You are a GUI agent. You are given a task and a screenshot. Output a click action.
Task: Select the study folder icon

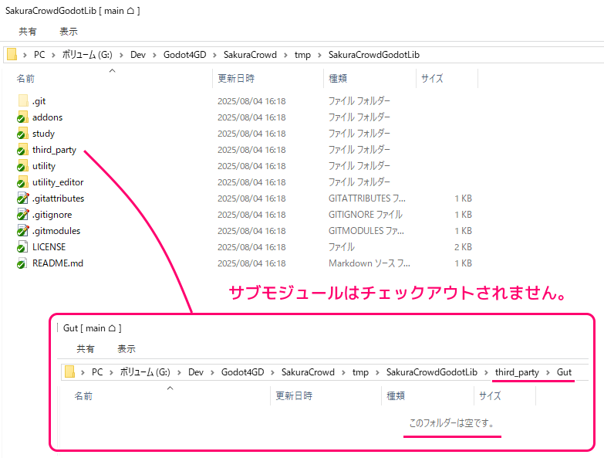click(x=22, y=134)
